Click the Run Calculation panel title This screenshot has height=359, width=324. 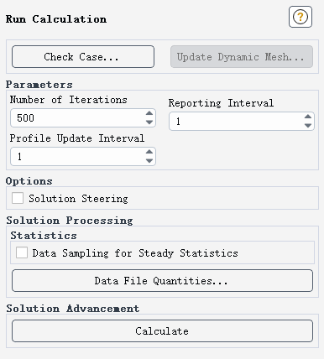[56, 19]
